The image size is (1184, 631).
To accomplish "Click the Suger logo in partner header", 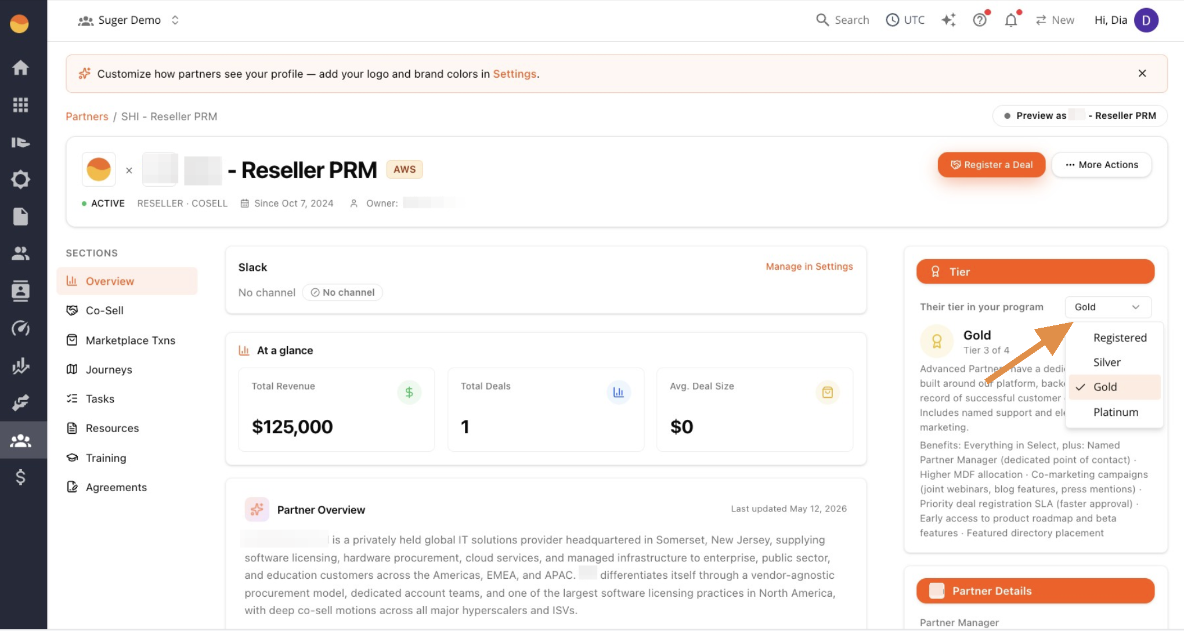I will tap(99, 169).
